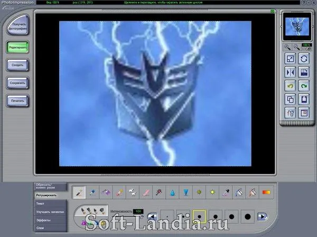Select the blue water drop blur tool

click(172, 192)
